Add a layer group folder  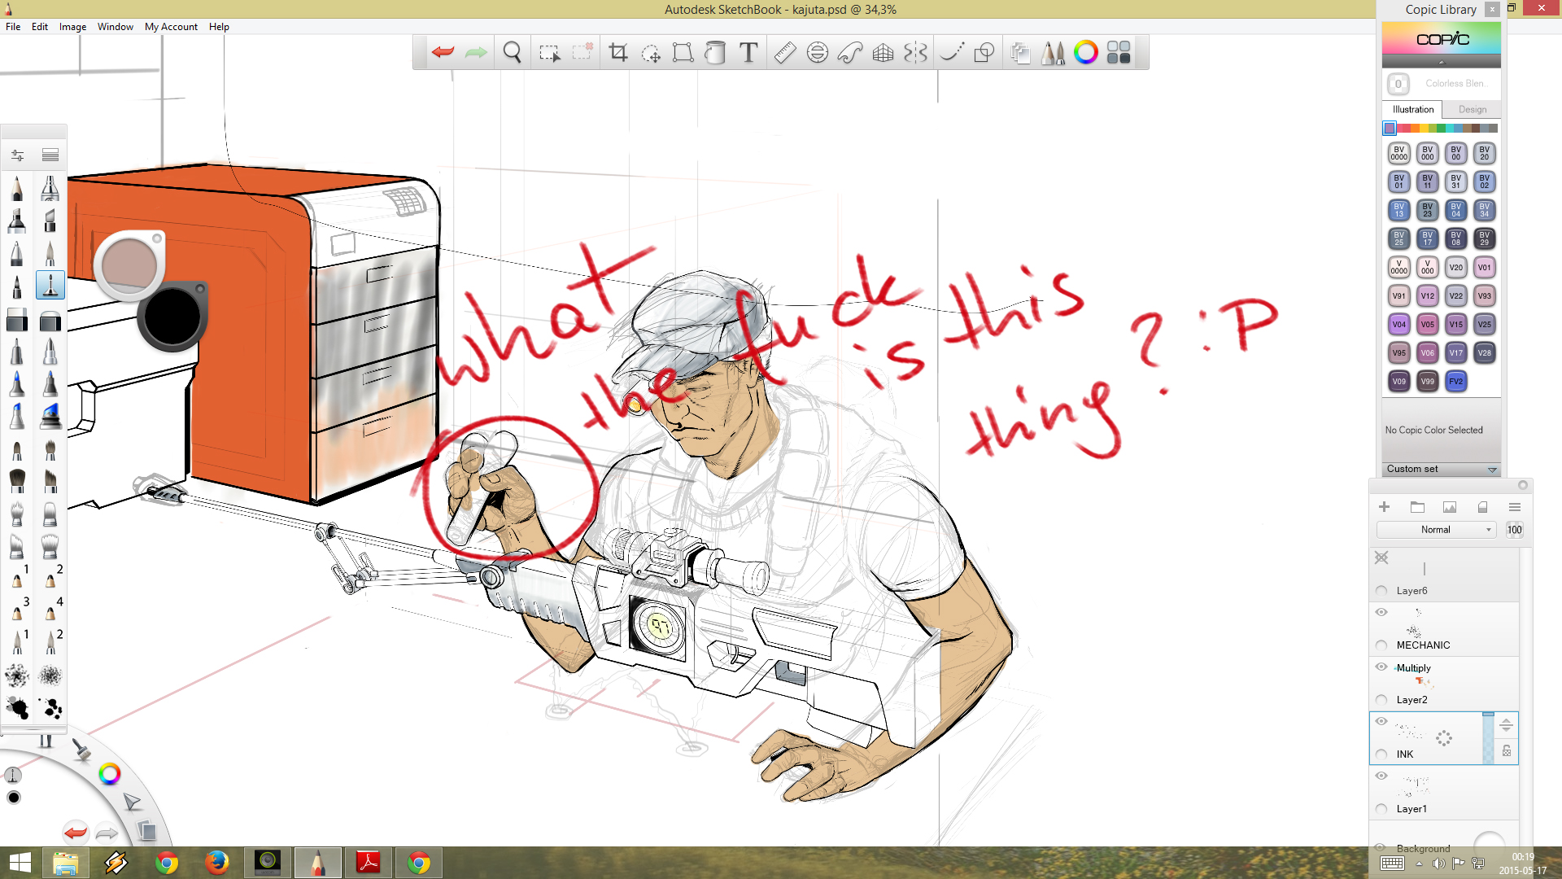click(1417, 506)
